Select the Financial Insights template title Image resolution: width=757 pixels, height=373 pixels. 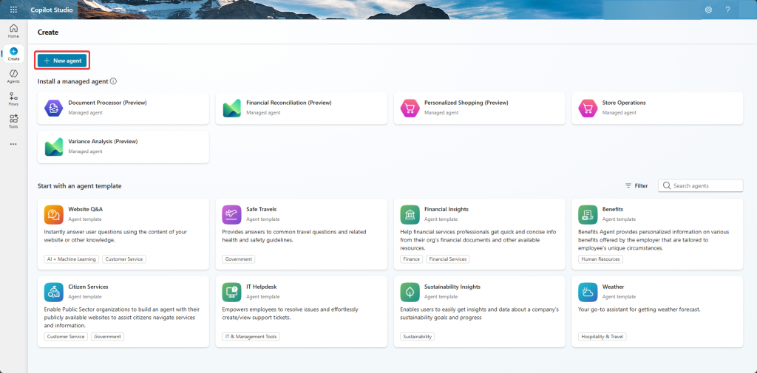point(447,210)
